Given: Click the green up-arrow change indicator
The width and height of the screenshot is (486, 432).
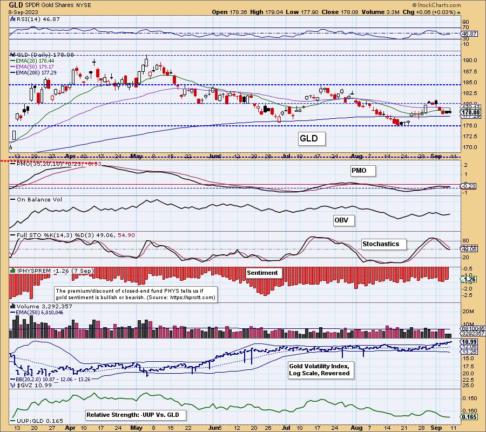Looking at the screenshot, I should (458, 12).
